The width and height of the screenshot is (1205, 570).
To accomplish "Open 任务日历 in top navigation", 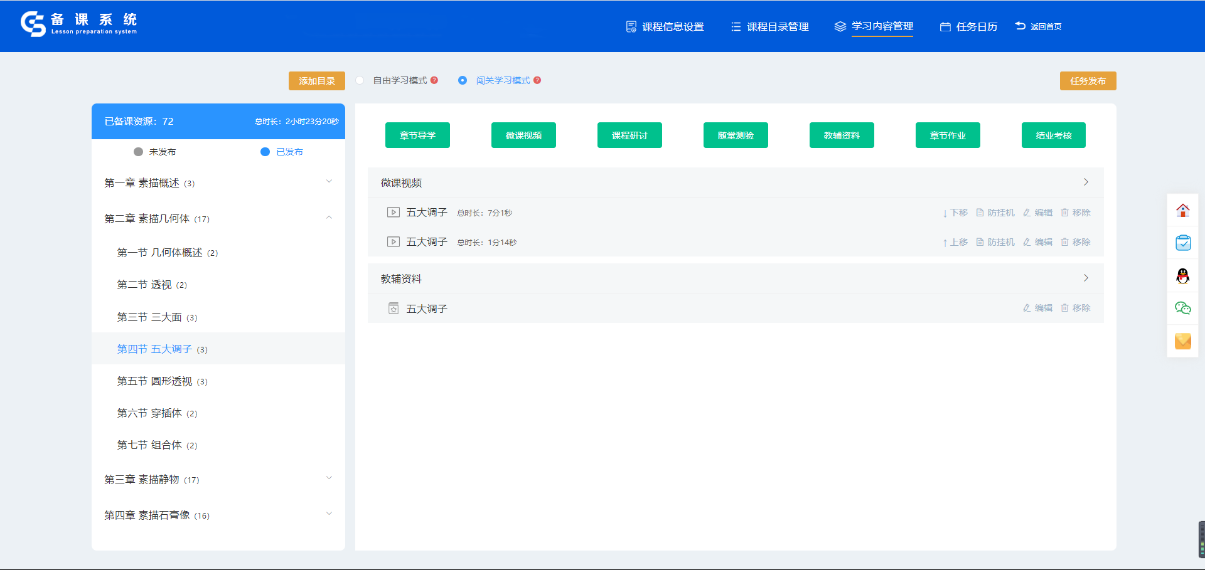I will tap(968, 26).
